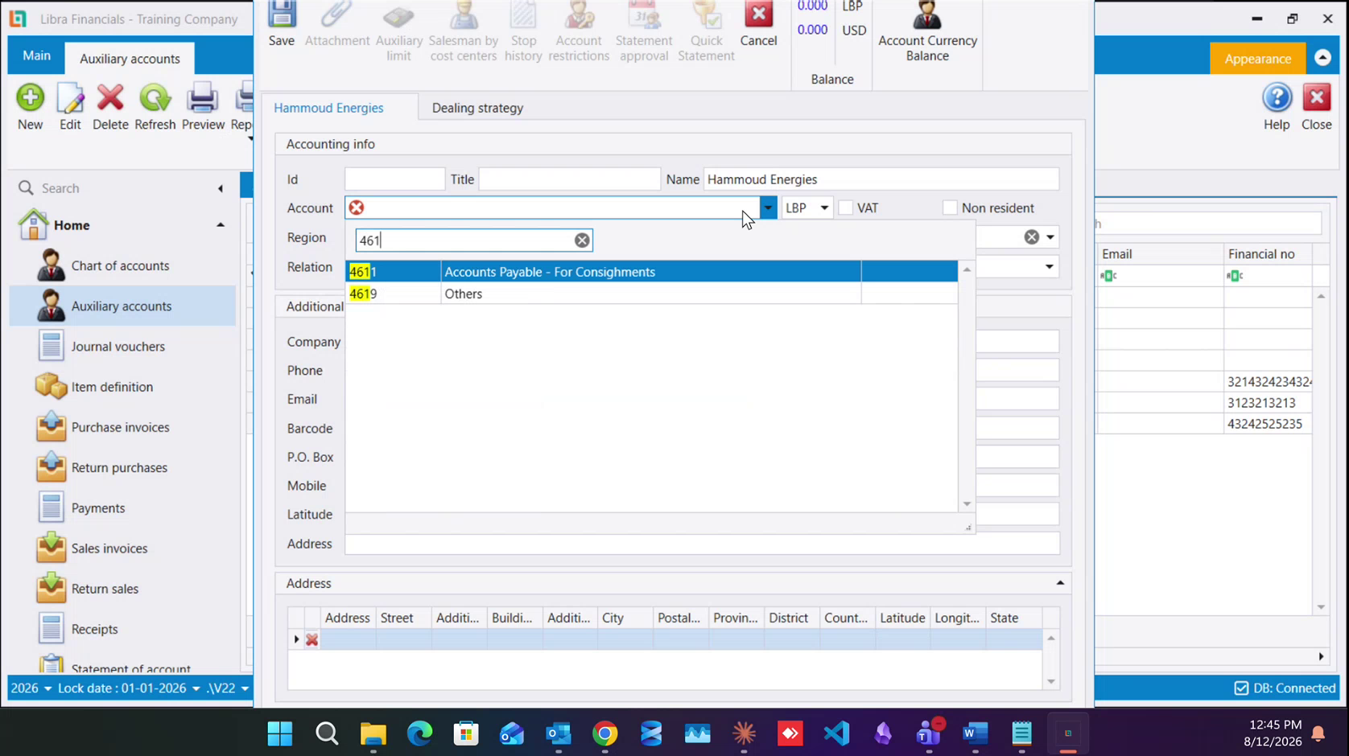This screenshot has height=756, width=1349.
Task: Select the Auxiliary accounts ribbon tab
Action: click(x=130, y=59)
